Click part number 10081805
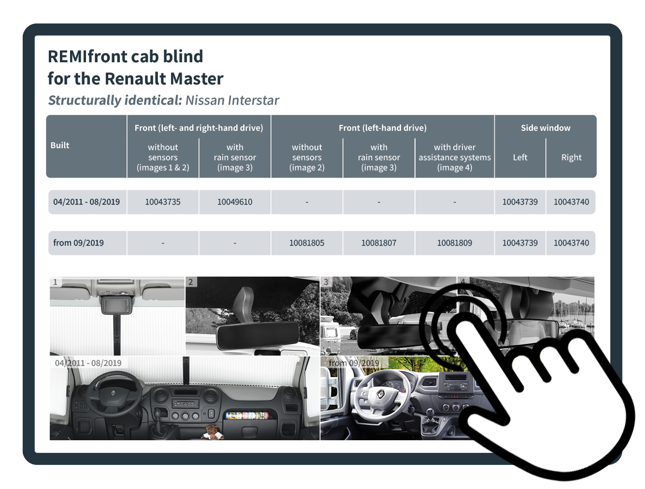This screenshot has height=489, width=645. click(x=307, y=243)
